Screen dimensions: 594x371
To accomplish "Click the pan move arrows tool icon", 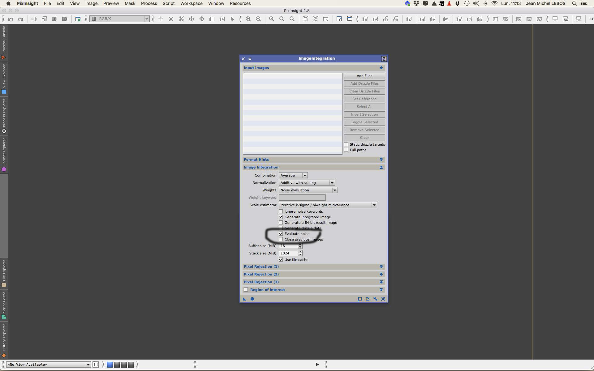I will pos(202,19).
